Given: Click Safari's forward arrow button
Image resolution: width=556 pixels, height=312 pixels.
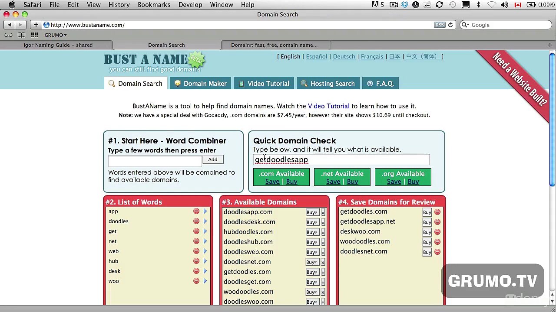Looking at the screenshot, I should [x=20, y=25].
